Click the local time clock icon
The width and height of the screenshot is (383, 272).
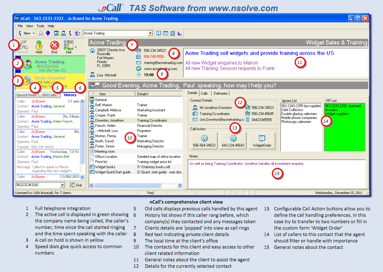click(x=139, y=75)
